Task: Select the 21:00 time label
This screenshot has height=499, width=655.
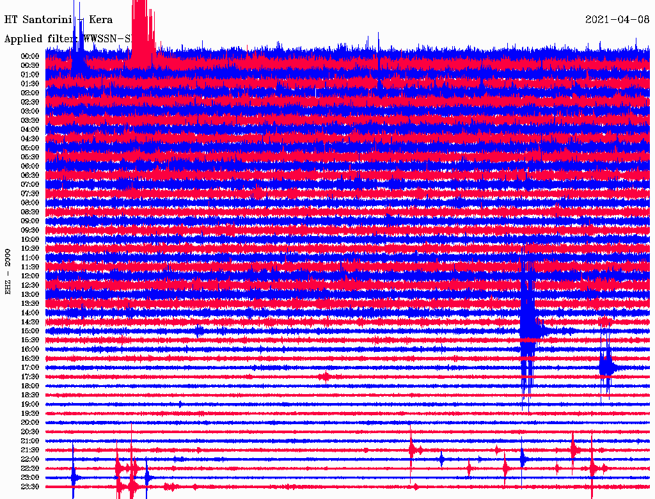Action: 30,441
